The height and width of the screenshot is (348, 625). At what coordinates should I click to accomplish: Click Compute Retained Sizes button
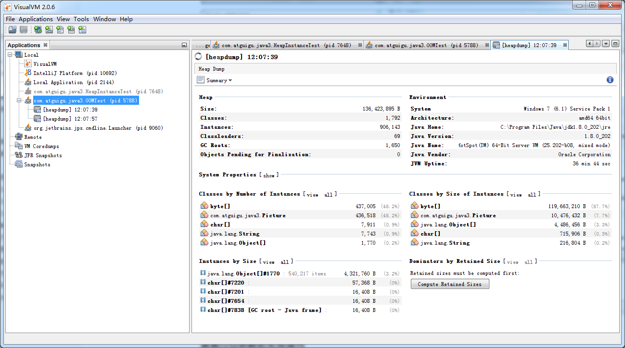450,284
